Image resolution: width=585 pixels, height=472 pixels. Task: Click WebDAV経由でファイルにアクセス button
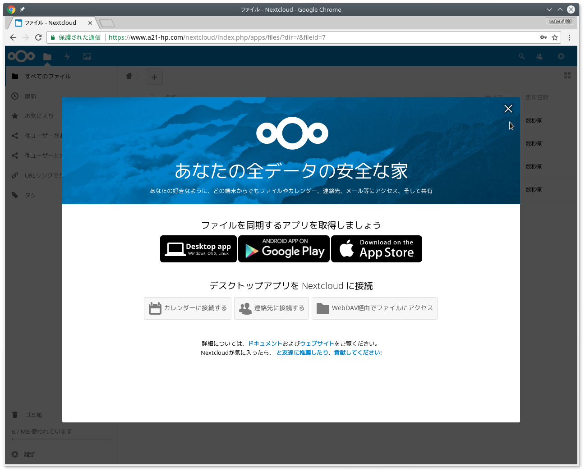(374, 308)
